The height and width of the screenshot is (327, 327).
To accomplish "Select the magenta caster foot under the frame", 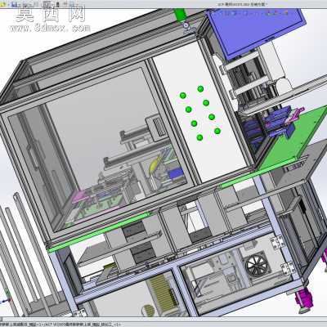I will (303, 300).
